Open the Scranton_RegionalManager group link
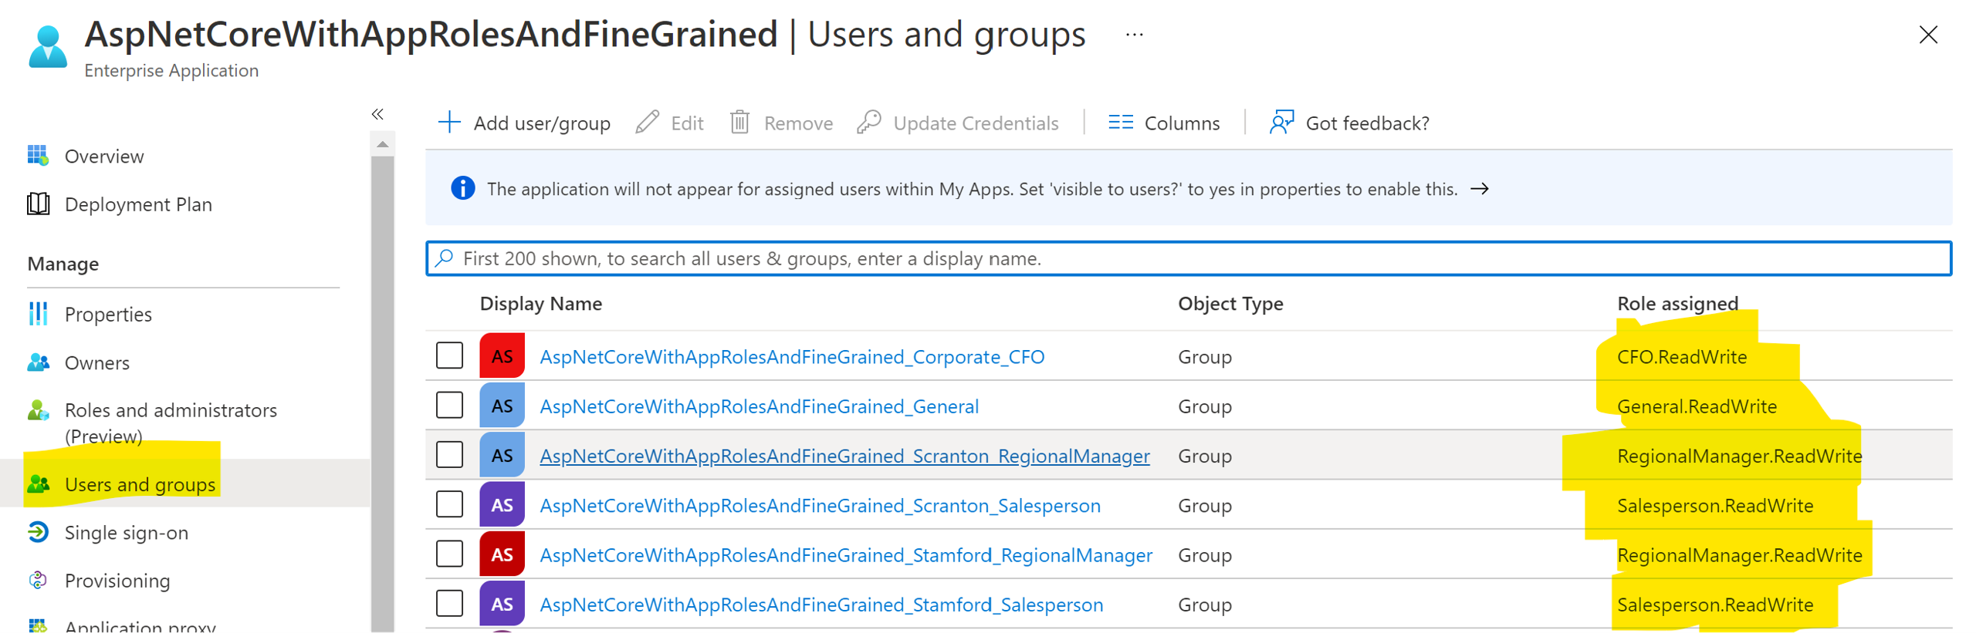 pyautogui.click(x=844, y=456)
